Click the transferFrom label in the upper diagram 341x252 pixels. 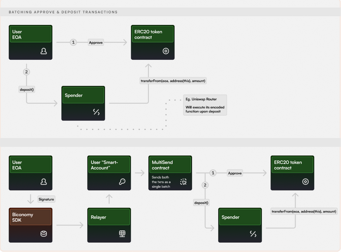(173, 81)
